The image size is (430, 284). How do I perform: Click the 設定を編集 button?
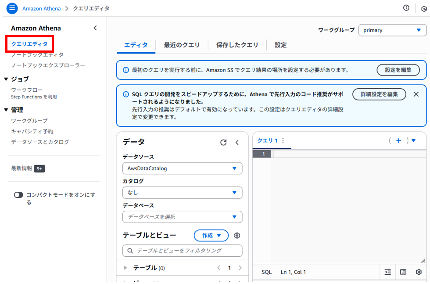(x=398, y=70)
